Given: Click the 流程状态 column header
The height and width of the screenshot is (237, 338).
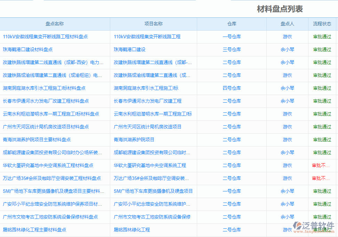Looking at the screenshot, I should tap(322, 24).
